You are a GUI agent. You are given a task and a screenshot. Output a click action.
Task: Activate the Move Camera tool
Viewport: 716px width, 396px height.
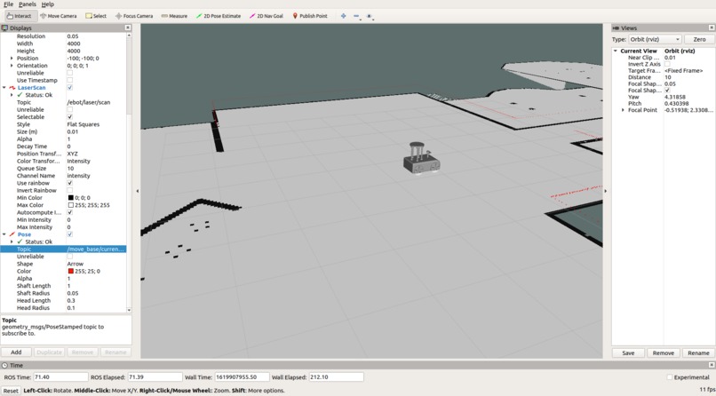[x=59, y=16]
